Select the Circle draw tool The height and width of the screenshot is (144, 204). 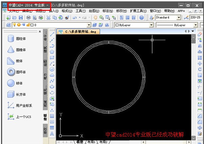52,69
